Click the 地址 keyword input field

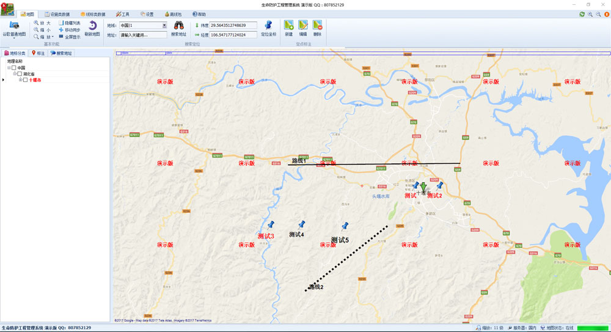click(143, 35)
